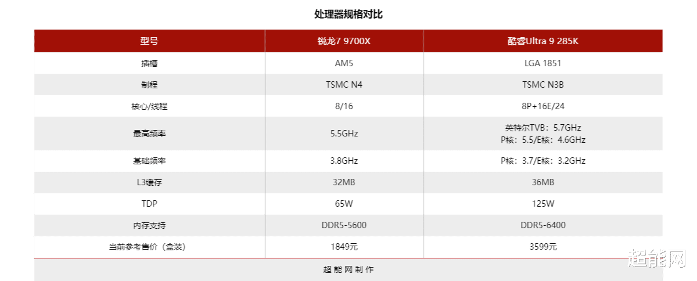The height and width of the screenshot is (281, 697).
Task: Select the 1849元 price cell
Action: pyautogui.click(x=344, y=247)
